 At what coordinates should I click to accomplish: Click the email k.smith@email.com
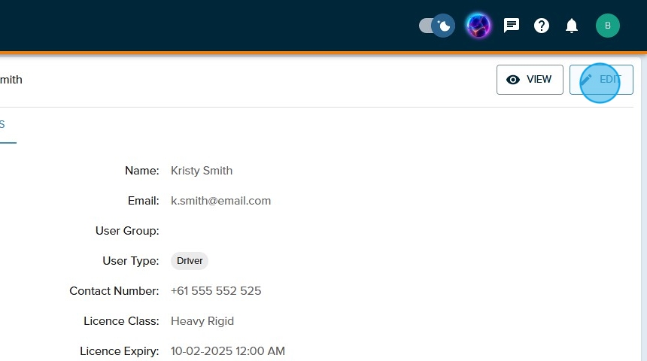[220, 201]
